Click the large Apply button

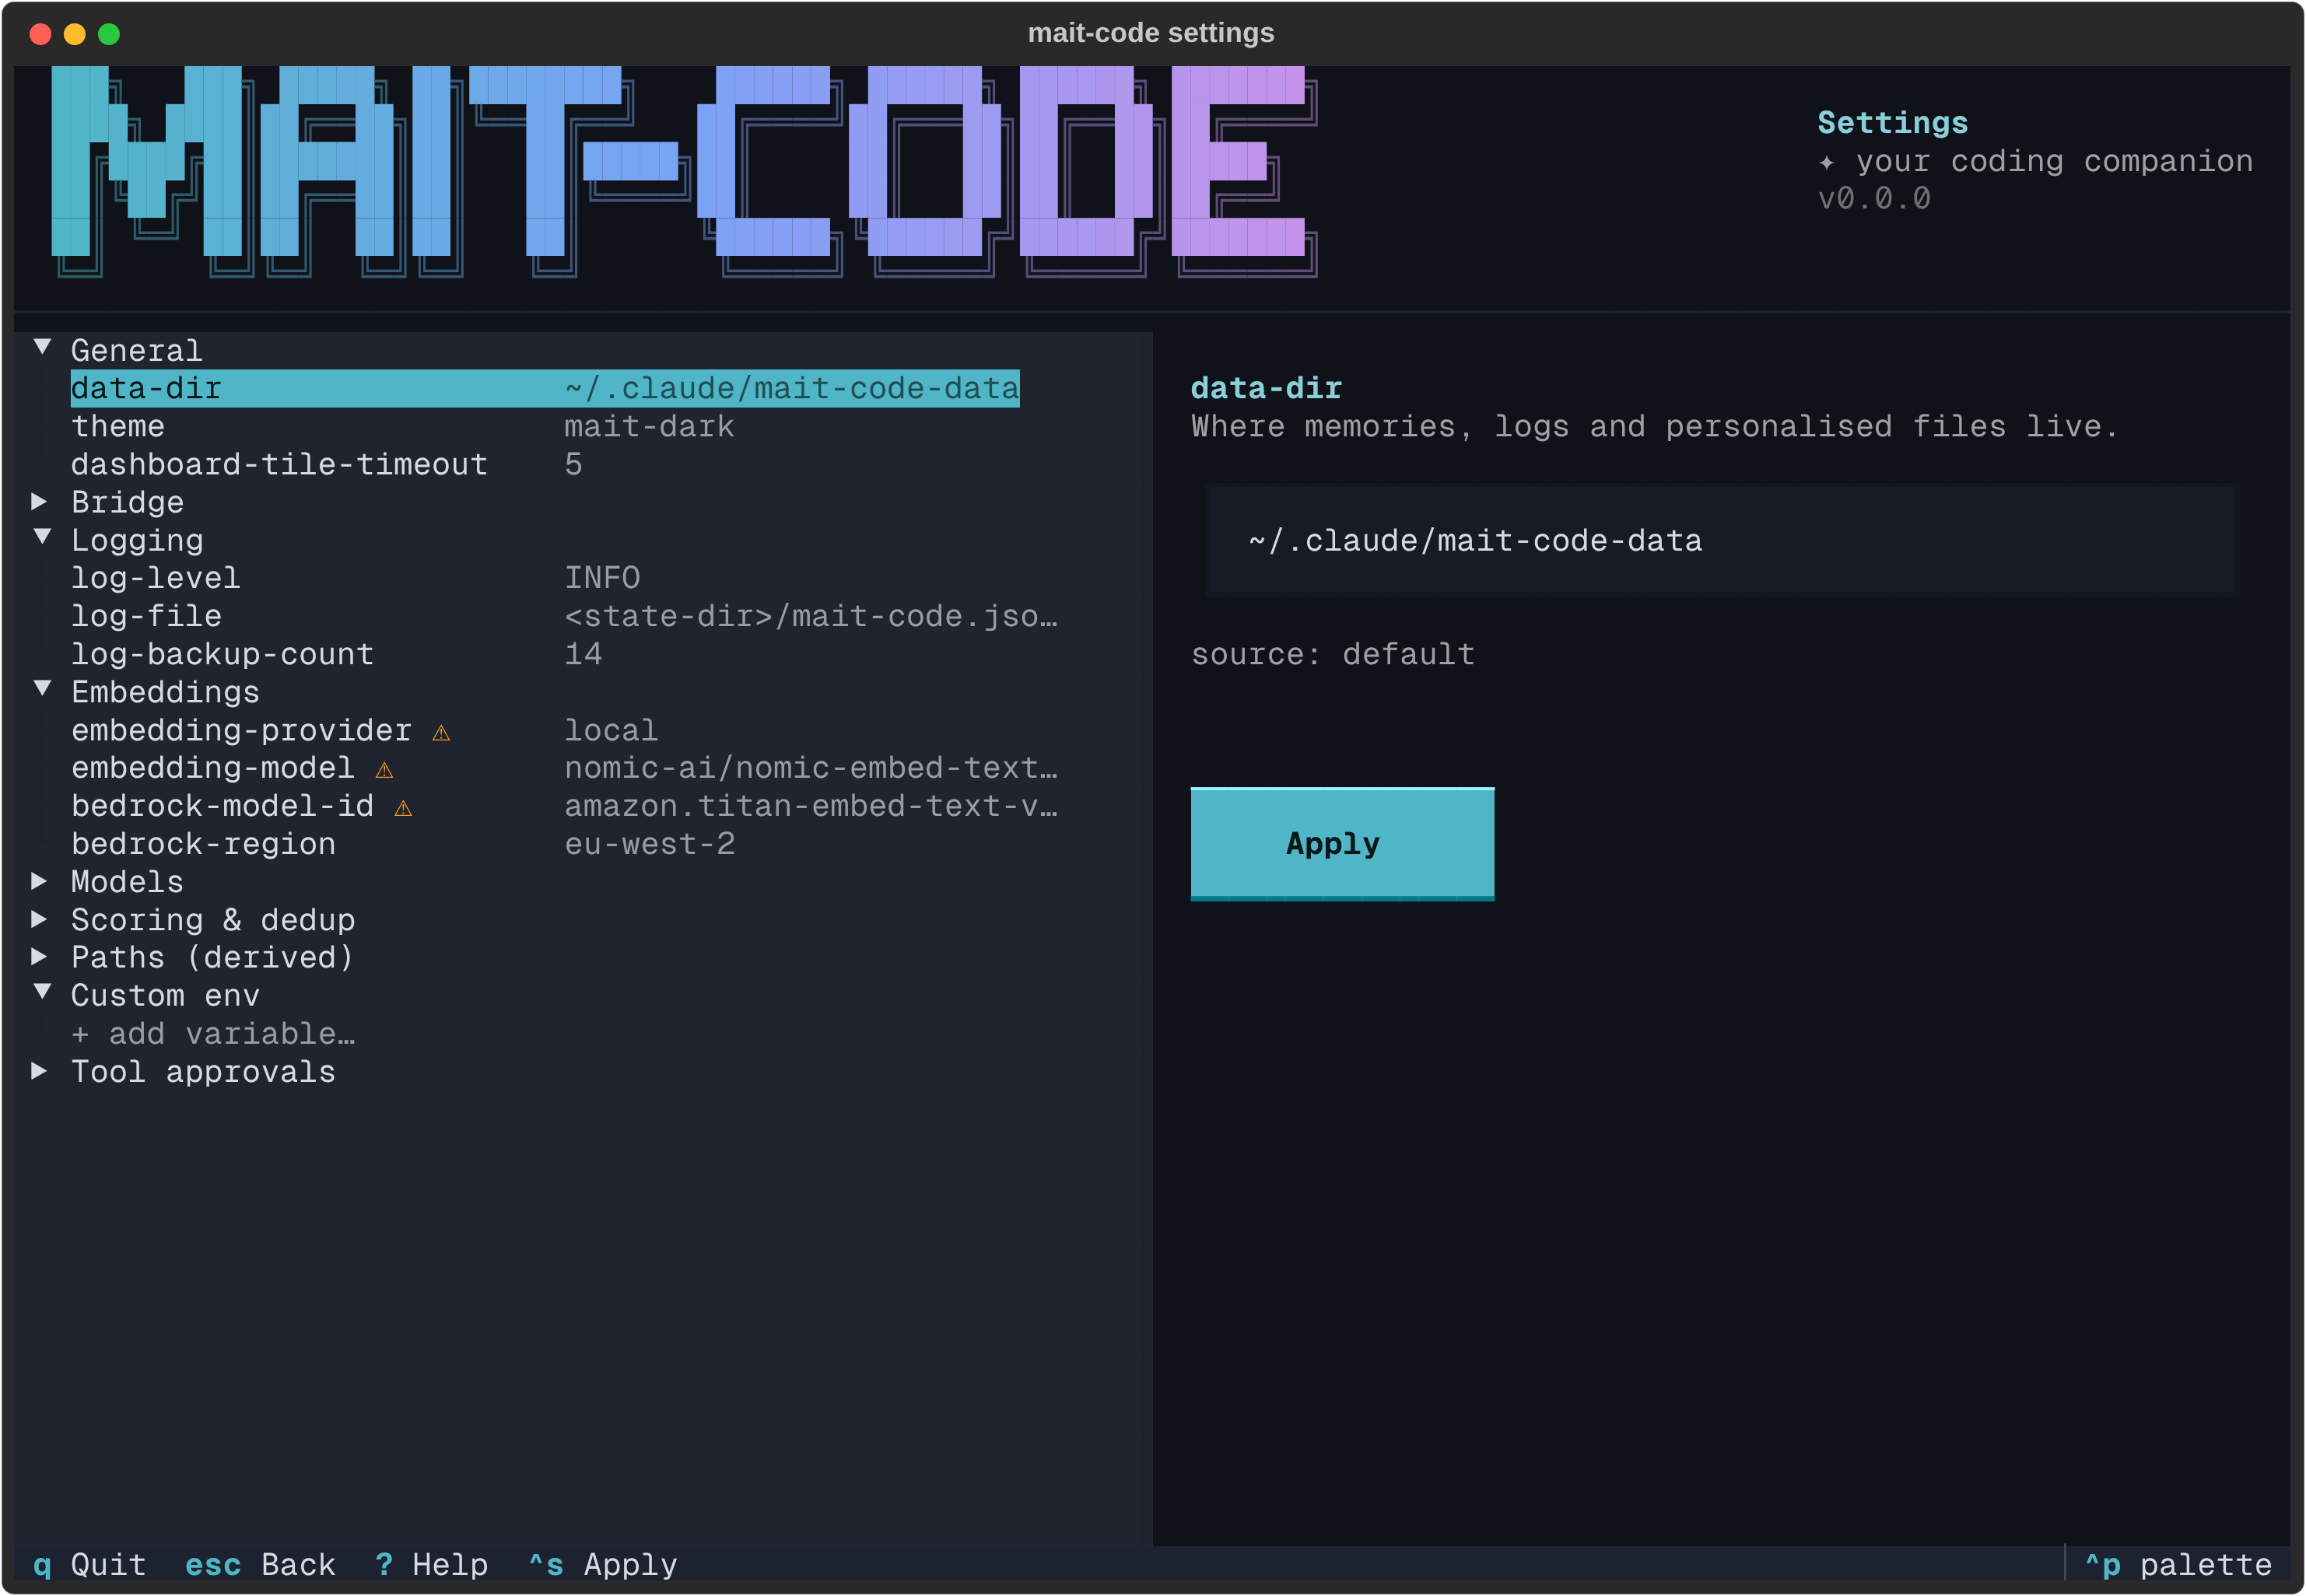pos(1342,844)
